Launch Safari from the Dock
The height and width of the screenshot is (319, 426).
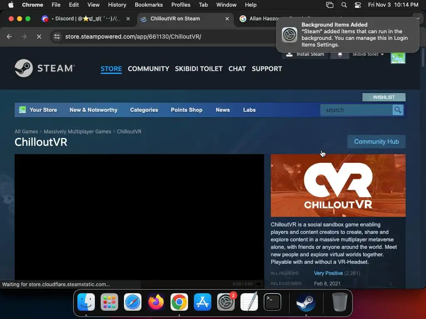pyautogui.click(x=133, y=302)
